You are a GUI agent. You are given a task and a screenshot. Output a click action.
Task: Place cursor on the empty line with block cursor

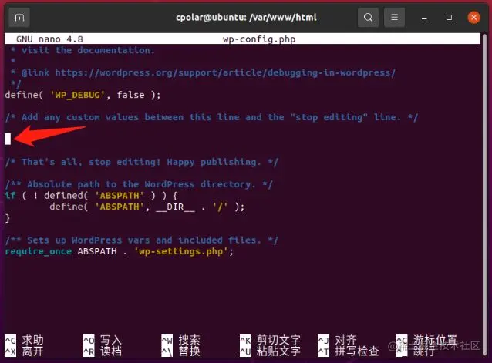[8, 139]
